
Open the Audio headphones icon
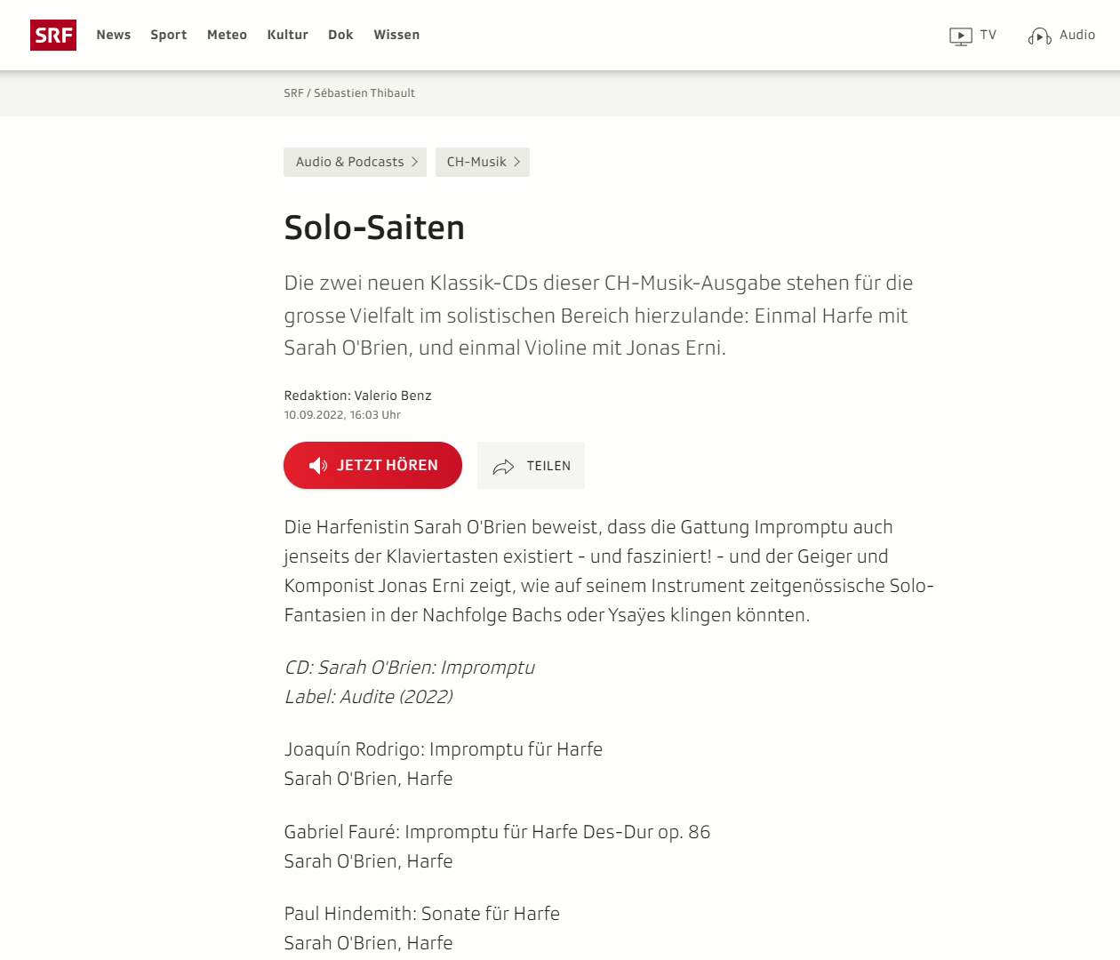tap(1039, 36)
